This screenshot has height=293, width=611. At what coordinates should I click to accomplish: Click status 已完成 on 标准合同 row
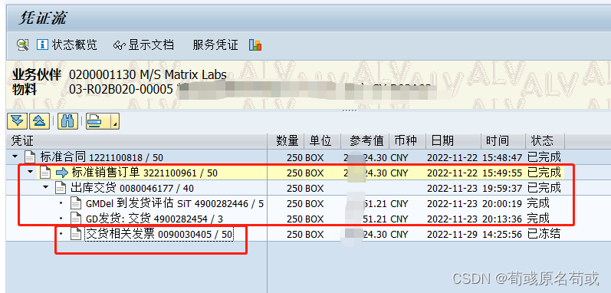[x=544, y=157]
